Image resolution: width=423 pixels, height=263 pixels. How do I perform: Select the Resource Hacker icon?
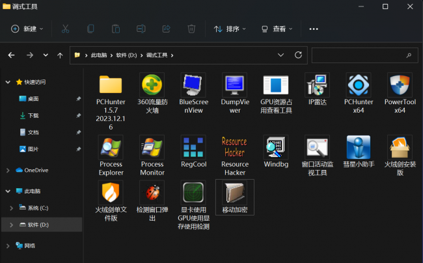tap(235, 147)
